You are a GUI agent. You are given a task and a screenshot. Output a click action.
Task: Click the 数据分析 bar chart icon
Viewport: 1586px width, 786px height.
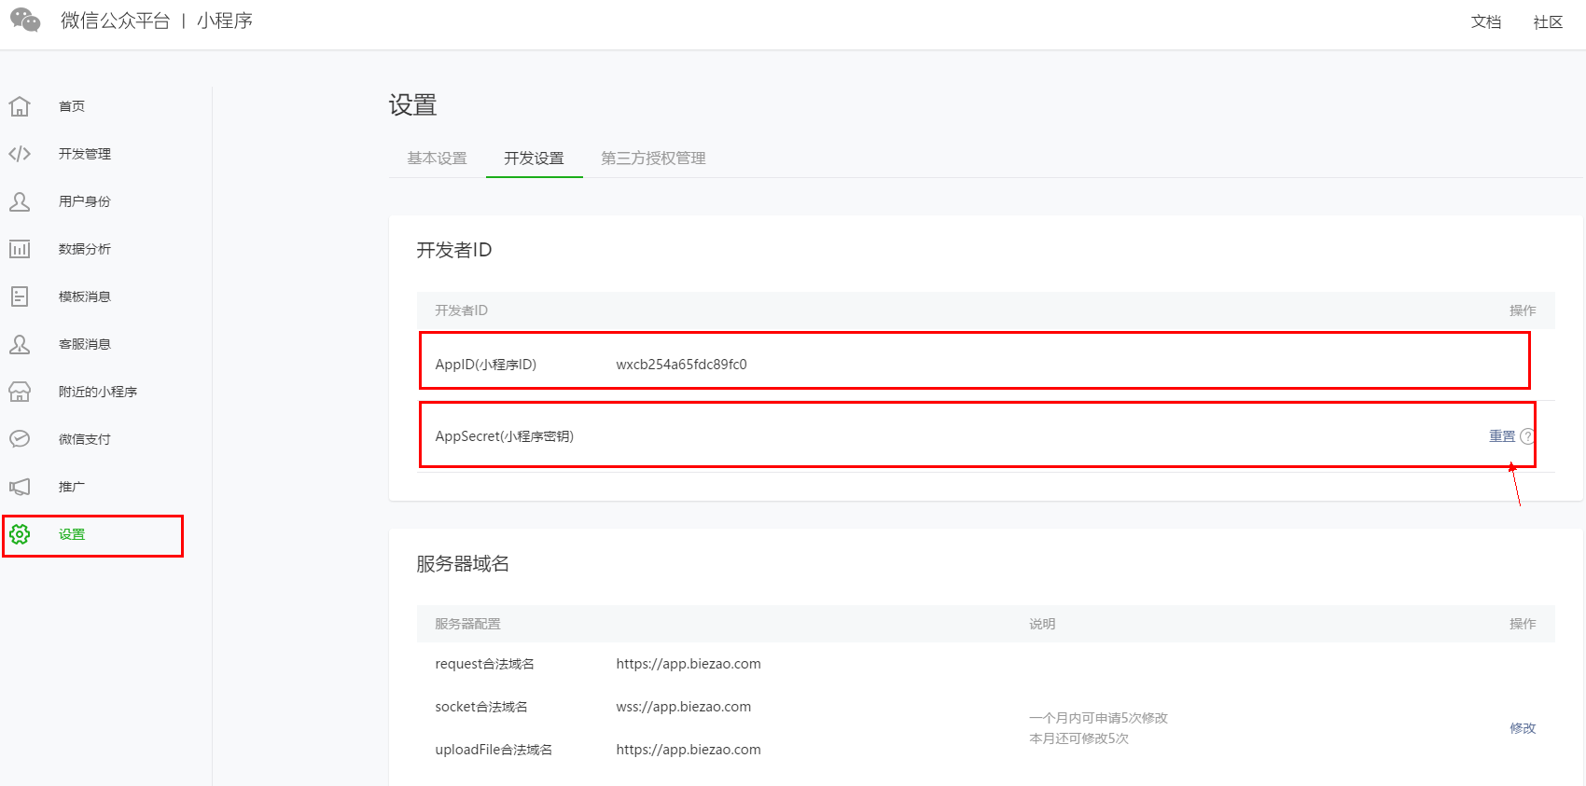[x=20, y=249]
